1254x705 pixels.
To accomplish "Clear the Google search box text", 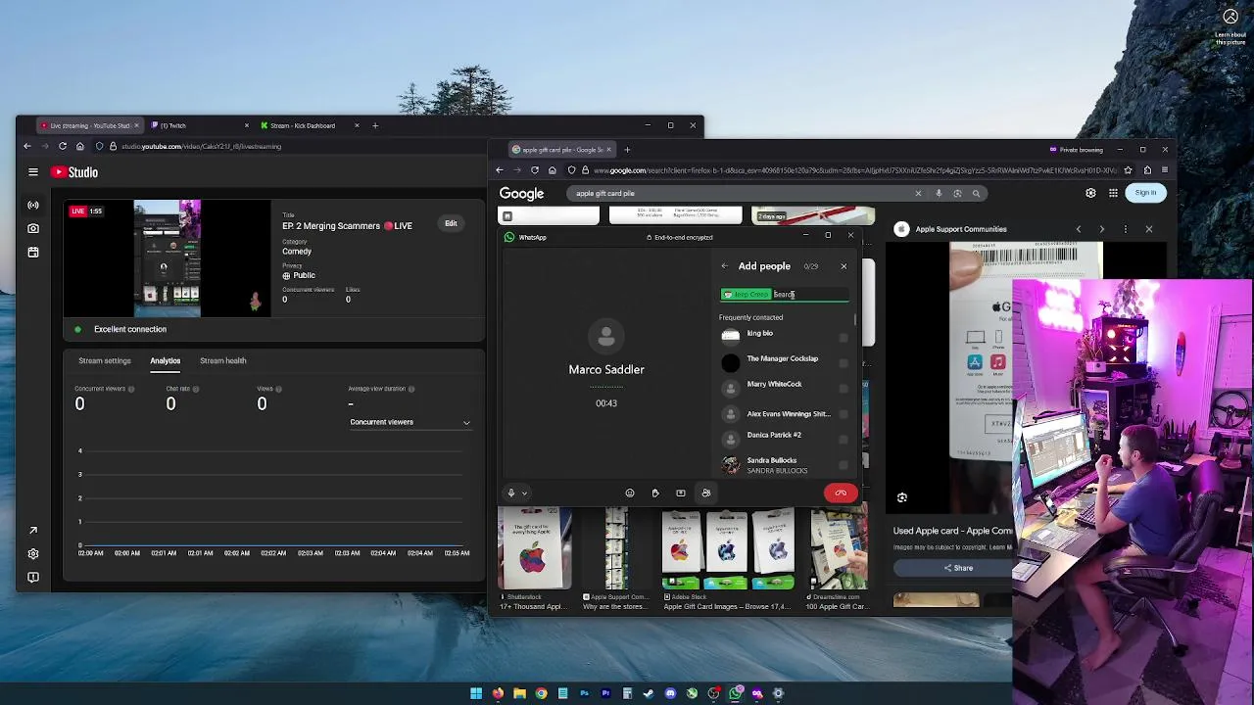I will 918,194.
